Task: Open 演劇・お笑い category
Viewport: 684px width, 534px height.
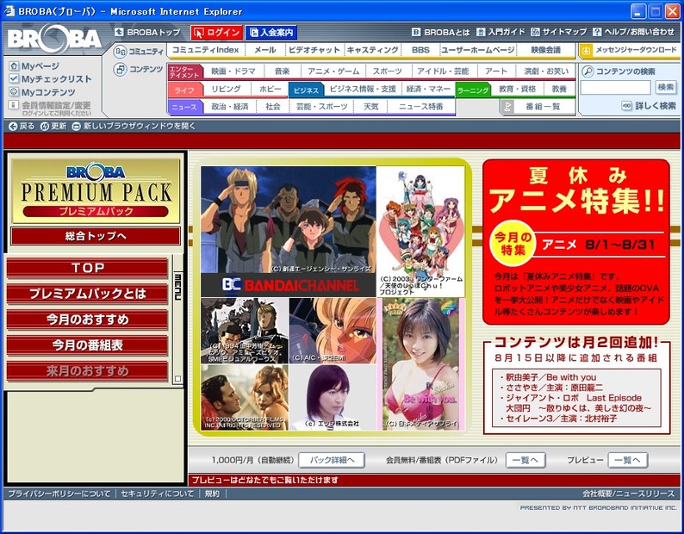Action: (x=546, y=71)
